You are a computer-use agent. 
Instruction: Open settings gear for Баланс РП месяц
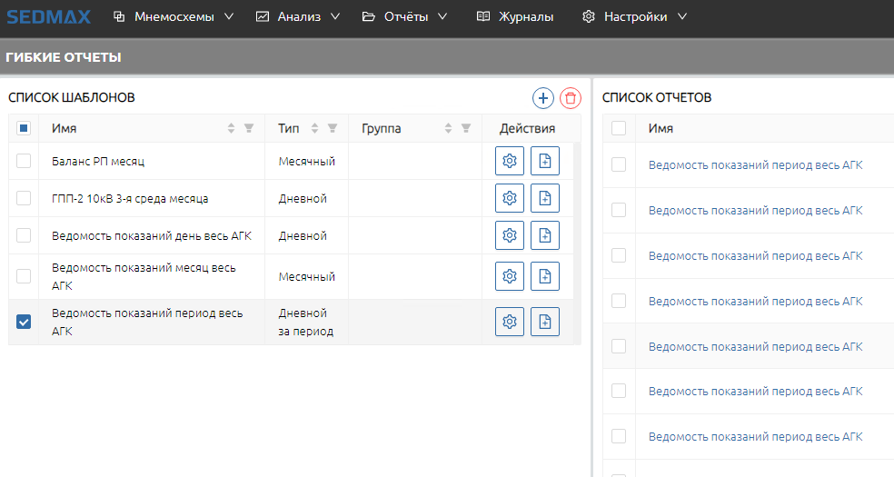point(510,161)
